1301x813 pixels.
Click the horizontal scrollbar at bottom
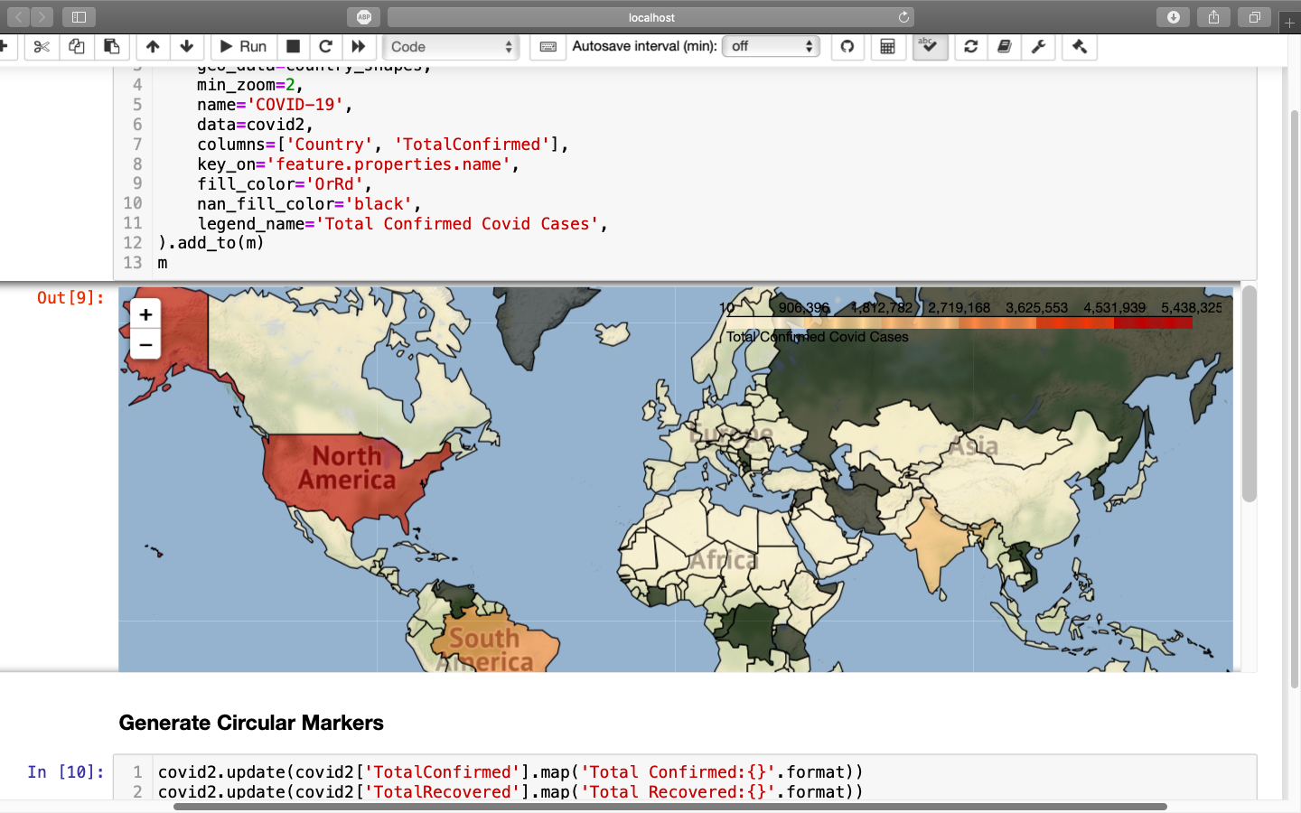(x=669, y=806)
